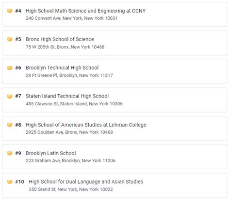Click the #10 rank number

(19, 182)
